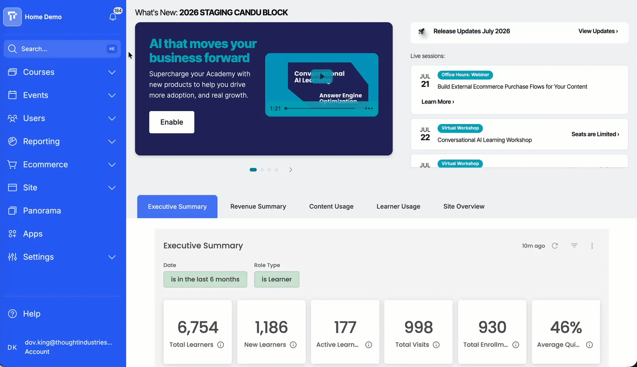The image size is (637, 367).
Task: Open the Learner Usage tab
Action: (398, 207)
